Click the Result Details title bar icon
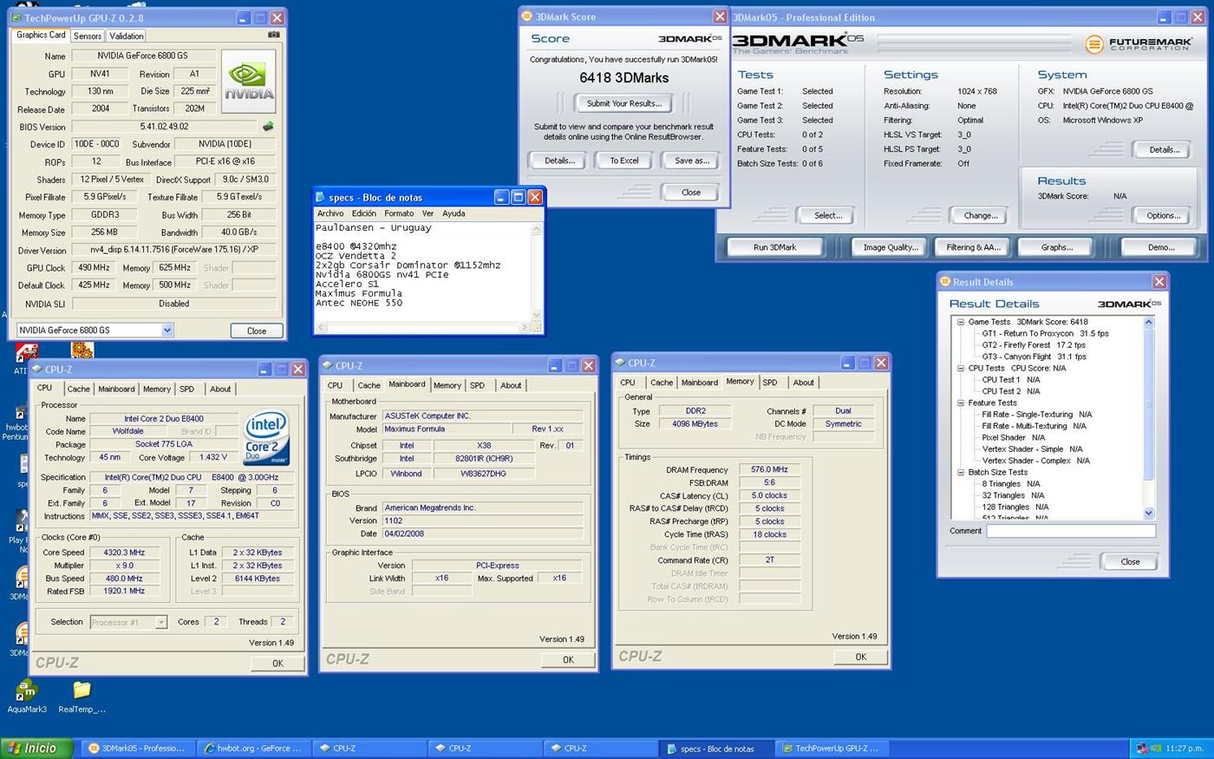1214x759 pixels. (x=945, y=282)
